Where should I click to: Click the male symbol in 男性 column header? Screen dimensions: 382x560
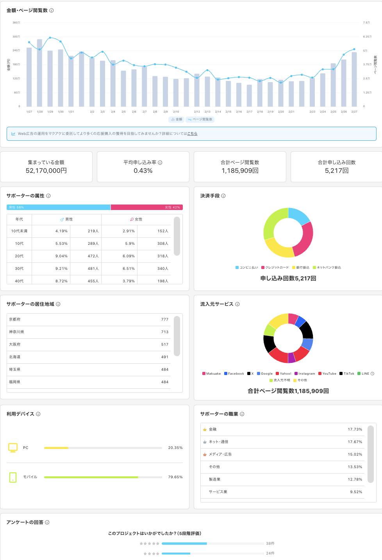62,219
